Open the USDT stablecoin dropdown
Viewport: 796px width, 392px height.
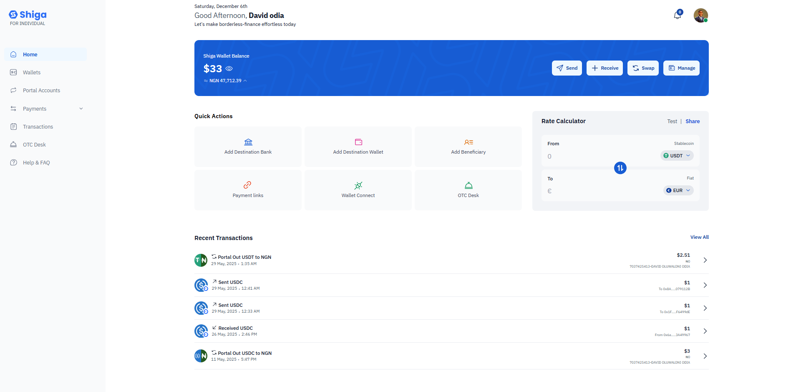[x=677, y=156]
